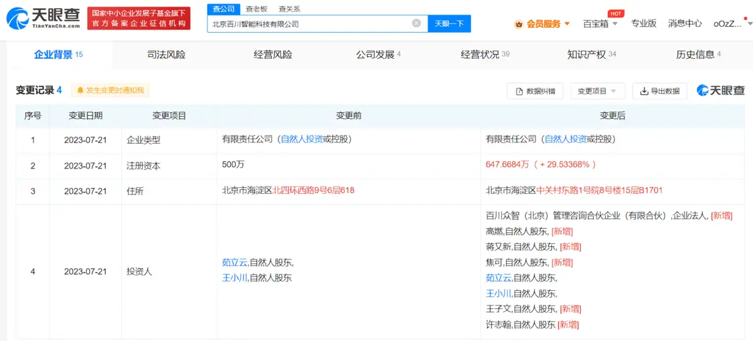Image resolution: width=753 pixels, height=341 pixels.
Task: Click the 导出数据 export button
Action: tap(660, 91)
